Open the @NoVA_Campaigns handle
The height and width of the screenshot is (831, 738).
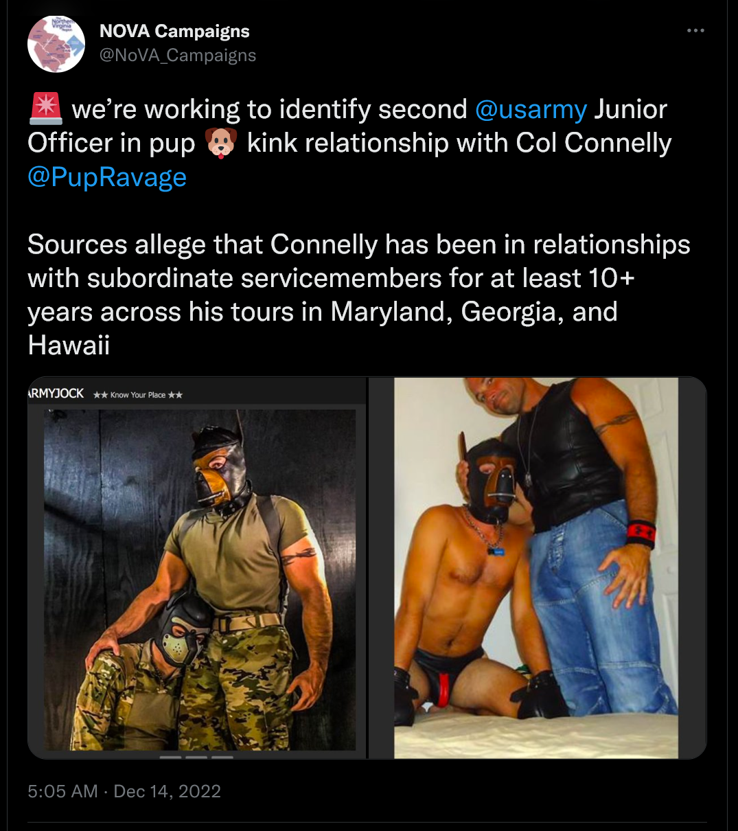(178, 56)
